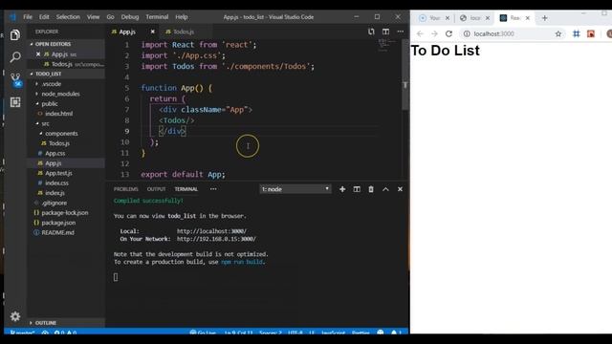612x344 pixels.
Task: Open the network URL http://192.168.0.15:3000/
Action: pos(216,239)
